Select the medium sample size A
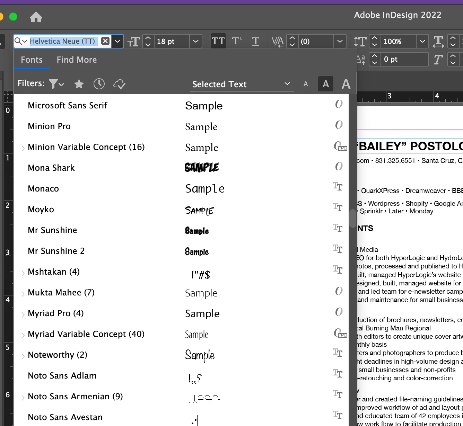The image size is (463, 426). pos(326,84)
